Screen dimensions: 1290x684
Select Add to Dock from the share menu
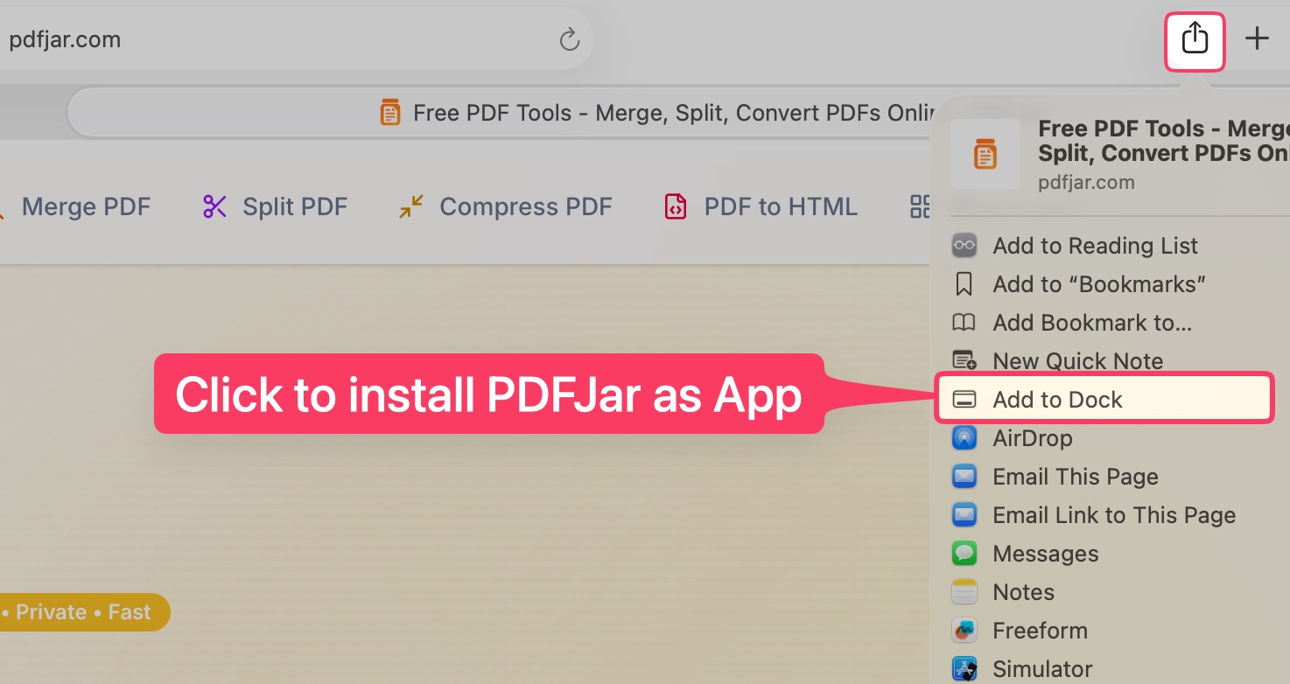click(1057, 399)
